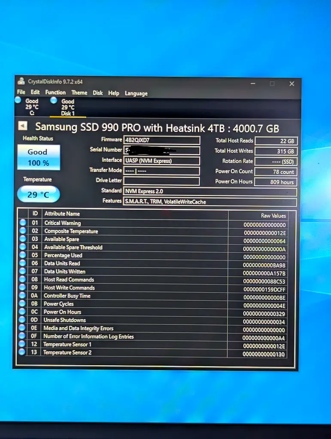Click the Health Status label
The width and height of the screenshot is (331, 439).
click(38, 138)
